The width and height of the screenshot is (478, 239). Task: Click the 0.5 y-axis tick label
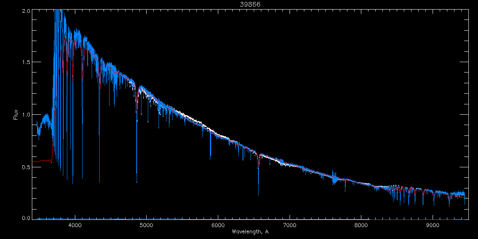pos(25,167)
